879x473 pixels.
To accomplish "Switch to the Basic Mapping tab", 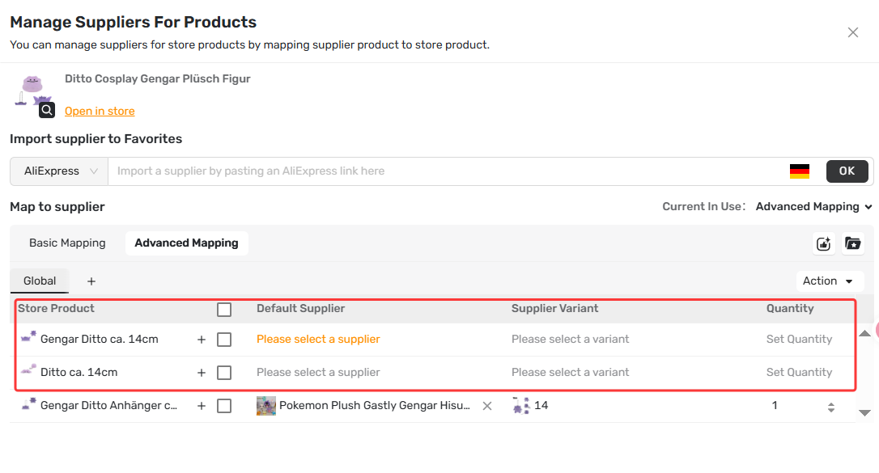I will coord(67,243).
